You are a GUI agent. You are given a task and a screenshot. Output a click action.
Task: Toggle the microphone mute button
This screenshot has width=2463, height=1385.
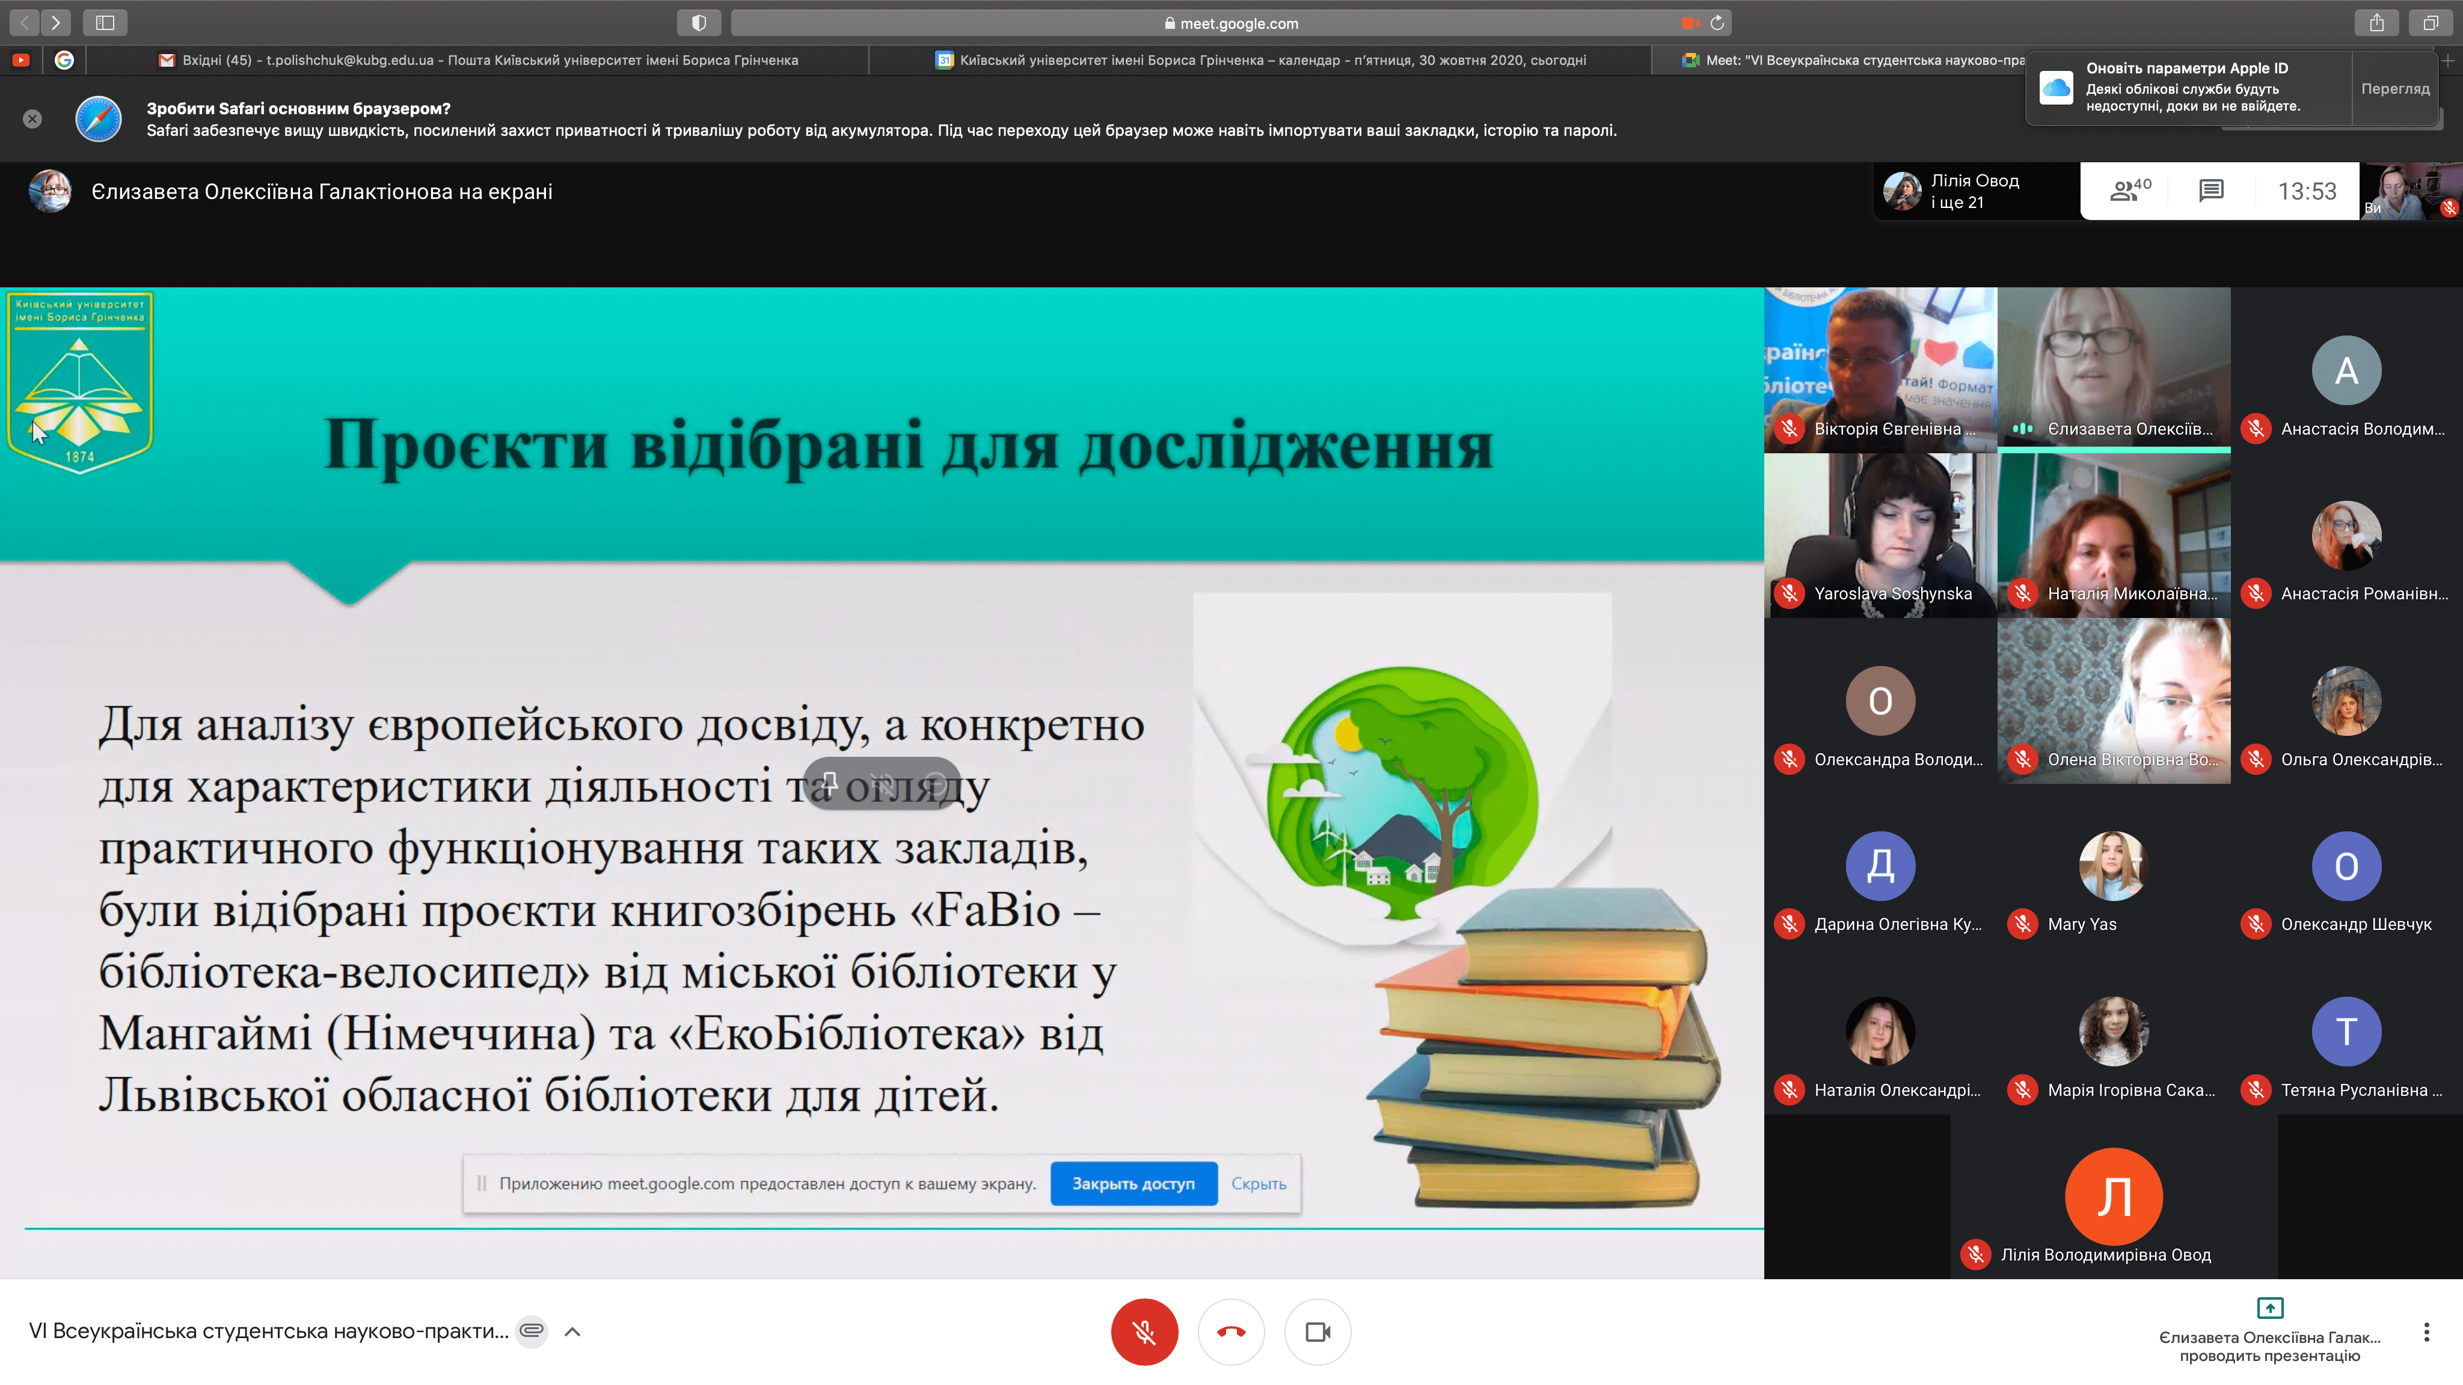tap(1144, 1331)
